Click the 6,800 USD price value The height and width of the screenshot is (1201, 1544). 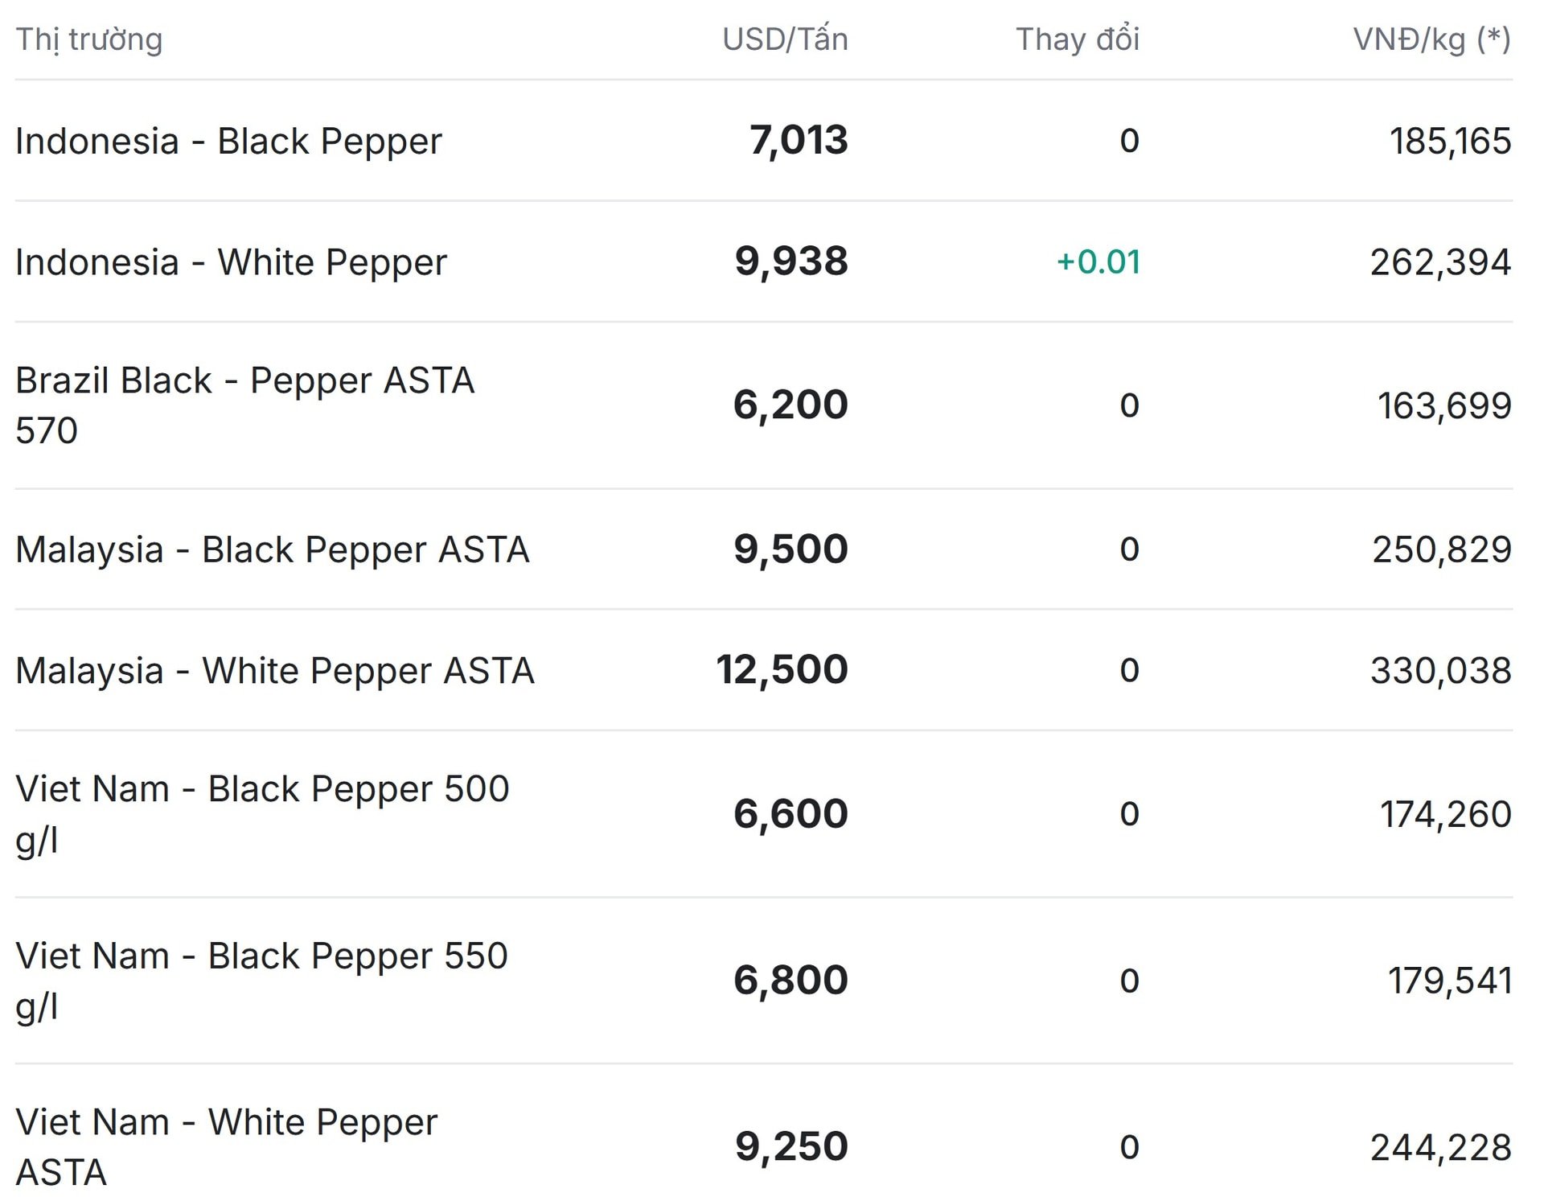coord(790,981)
